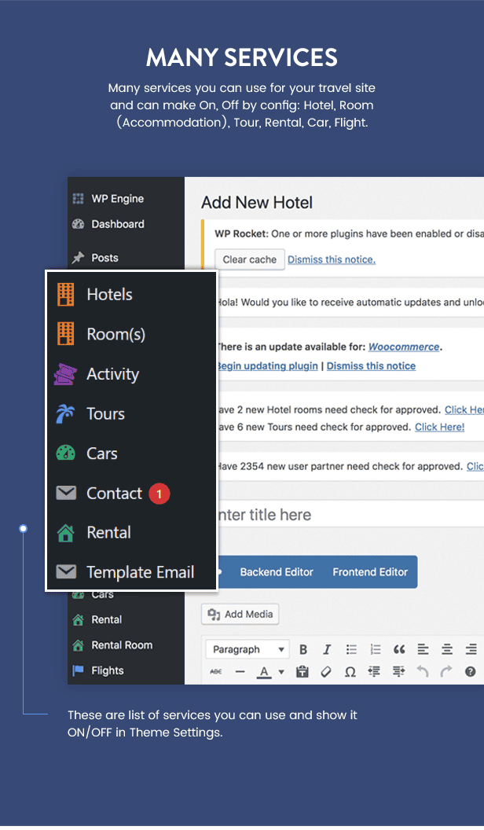
Task: Select the Hotels sidebar icon
Action: click(67, 294)
